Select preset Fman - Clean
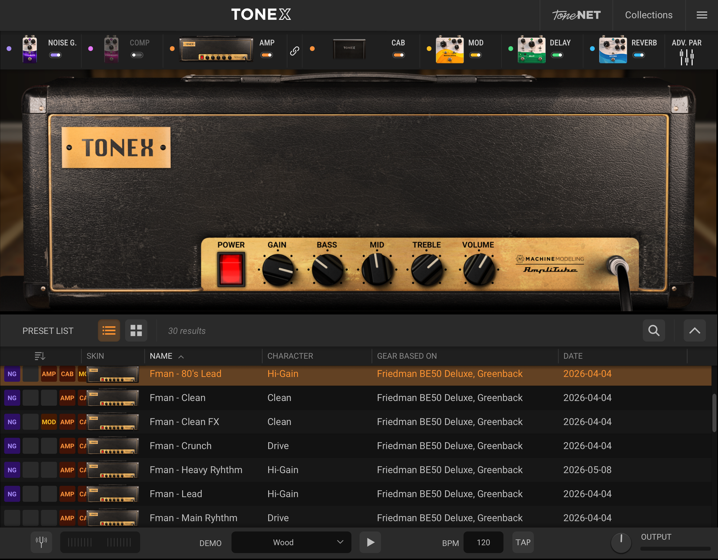718x560 pixels. coord(356,398)
